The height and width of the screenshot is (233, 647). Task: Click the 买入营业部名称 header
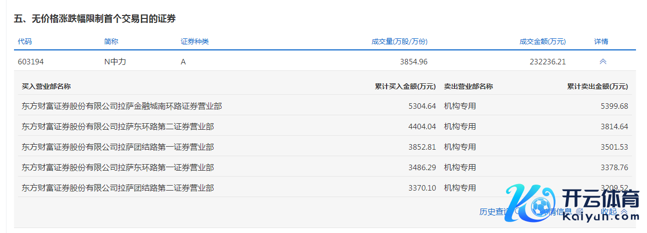click(46, 86)
